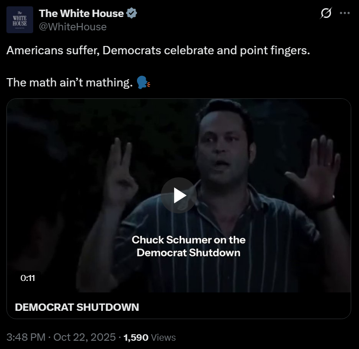Play the Democrat Shutdown video
The height and width of the screenshot is (349, 359).
click(x=179, y=195)
